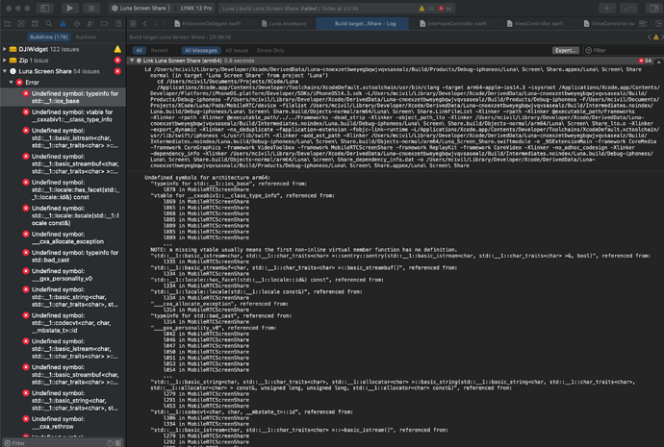Image resolution: width=664 pixels, height=447 pixels.
Task: Open the Find navigator magnifier icon
Action: pyautogui.click(x=49, y=24)
